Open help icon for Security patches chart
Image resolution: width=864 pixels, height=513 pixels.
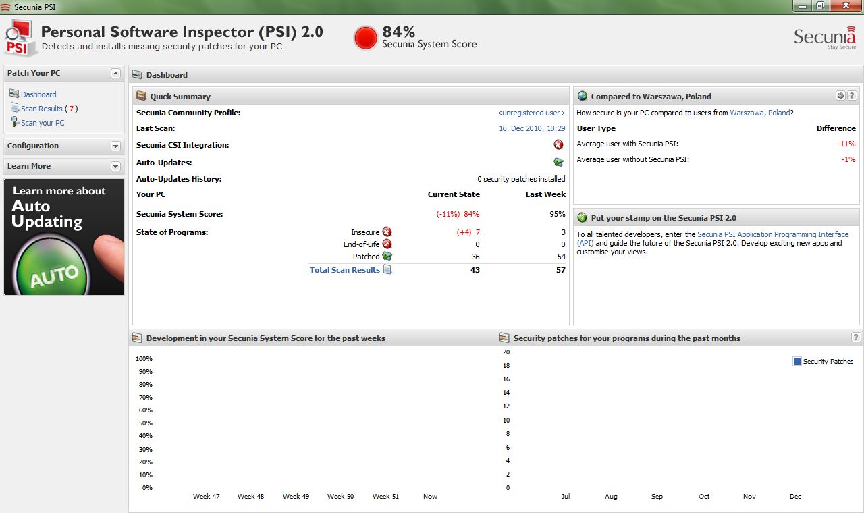[x=856, y=337]
